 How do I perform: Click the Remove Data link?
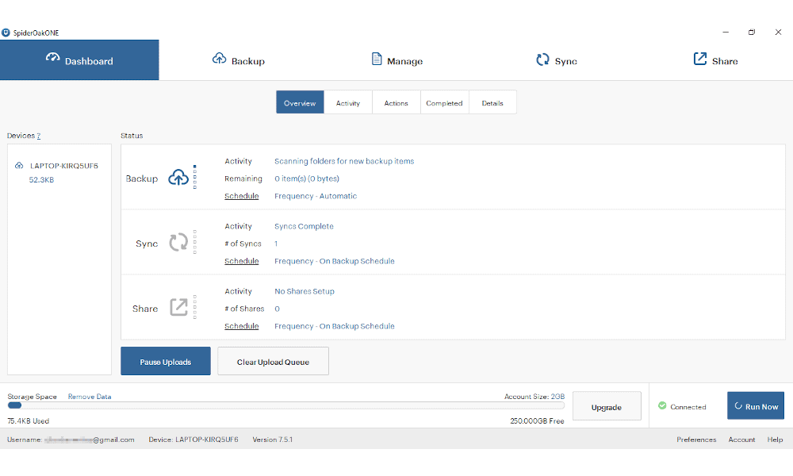point(90,397)
